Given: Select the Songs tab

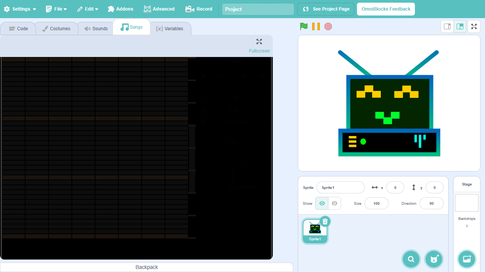Looking at the screenshot, I should [x=131, y=27].
